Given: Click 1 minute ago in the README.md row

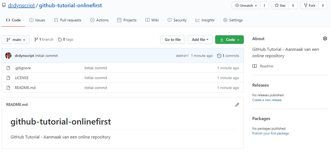Looking at the screenshot, I should click(x=228, y=88).
